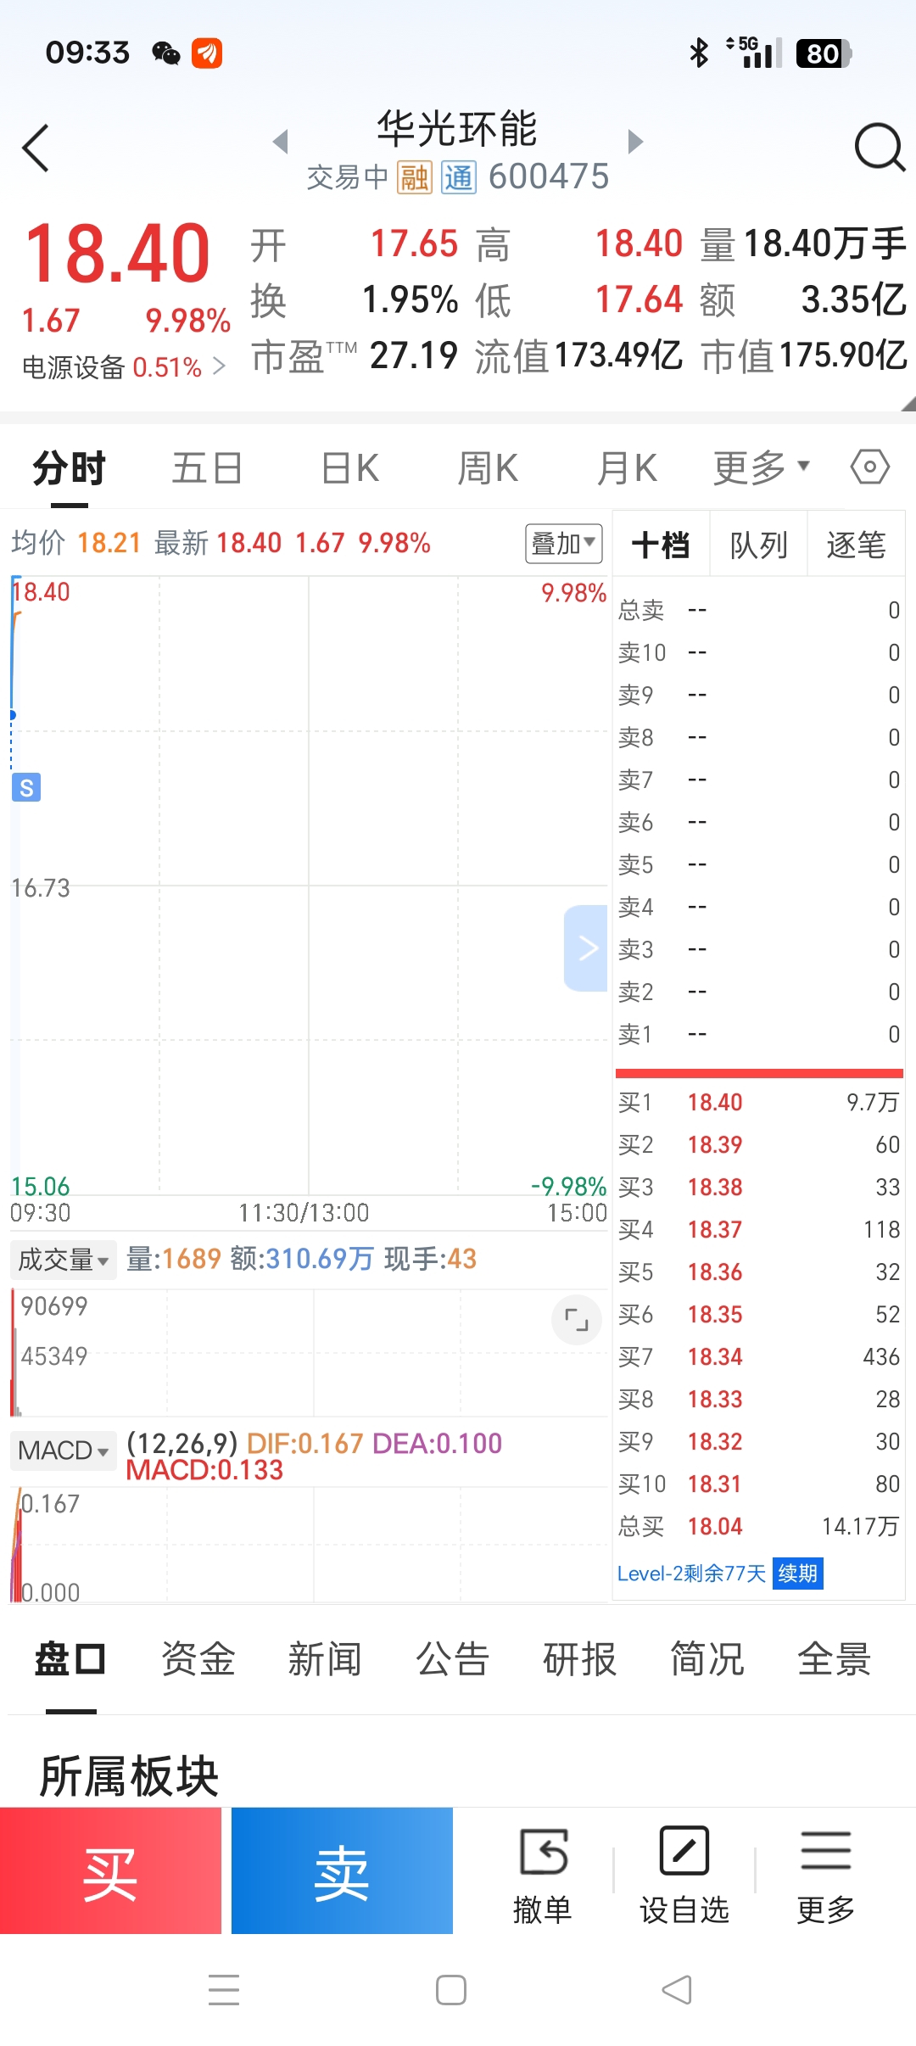Select the 十档 order book tab
Viewport: 916px width, 2046px height.
(661, 545)
